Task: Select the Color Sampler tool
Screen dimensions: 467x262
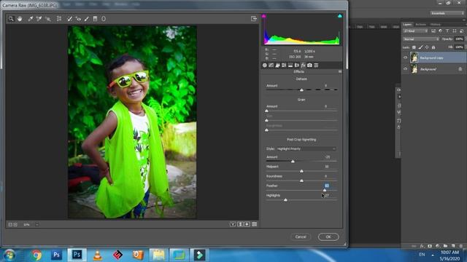Action: click(39, 19)
